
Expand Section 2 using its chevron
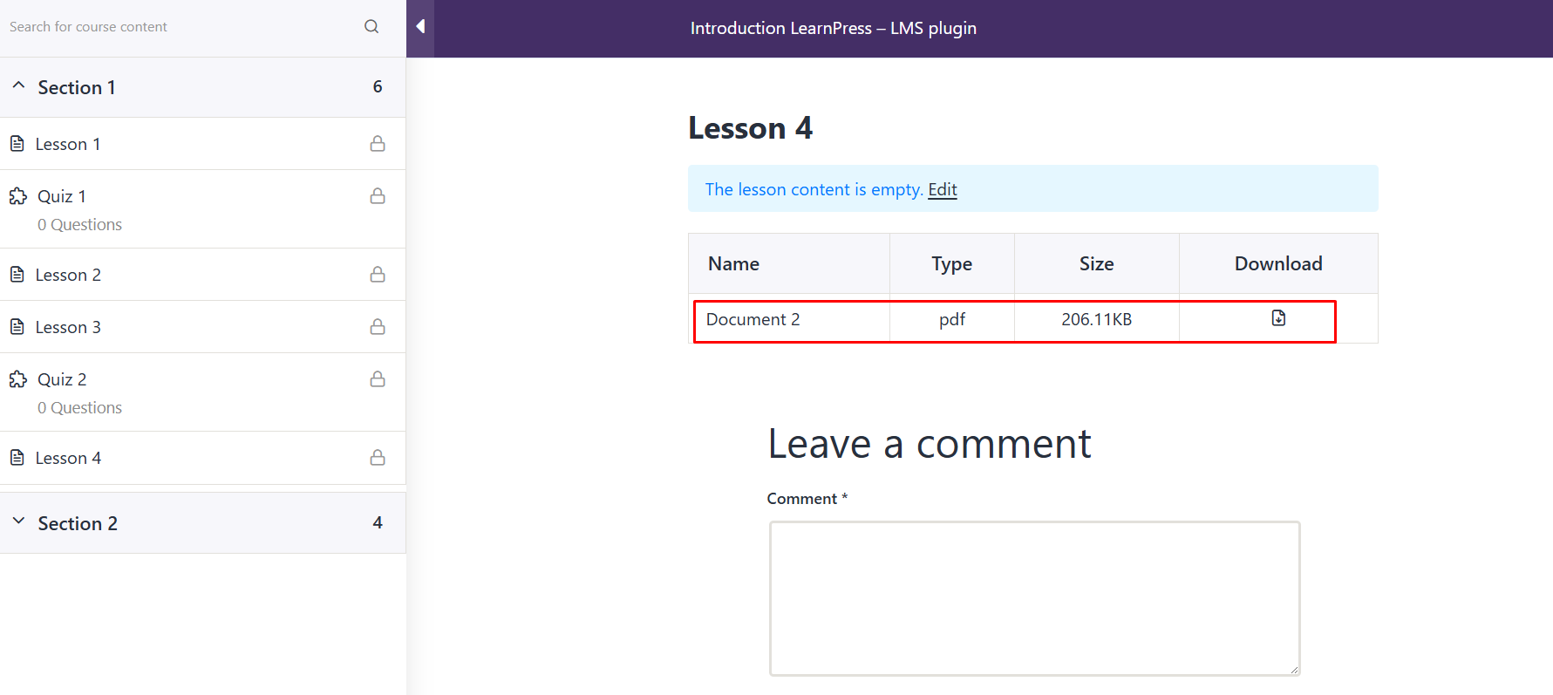click(x=18, y=521)
